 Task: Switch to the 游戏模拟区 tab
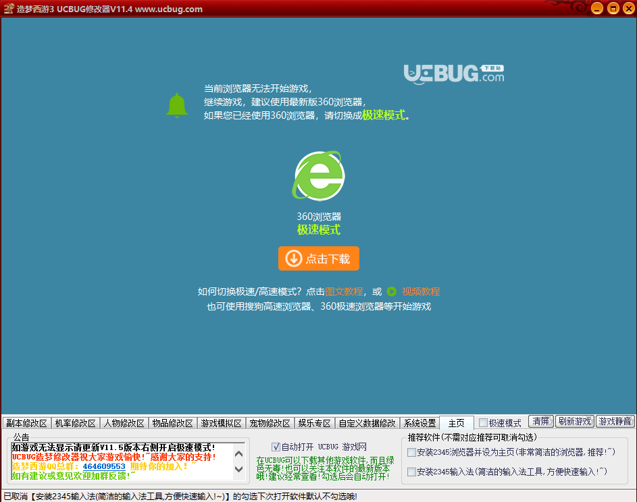[x=222, y=423]
